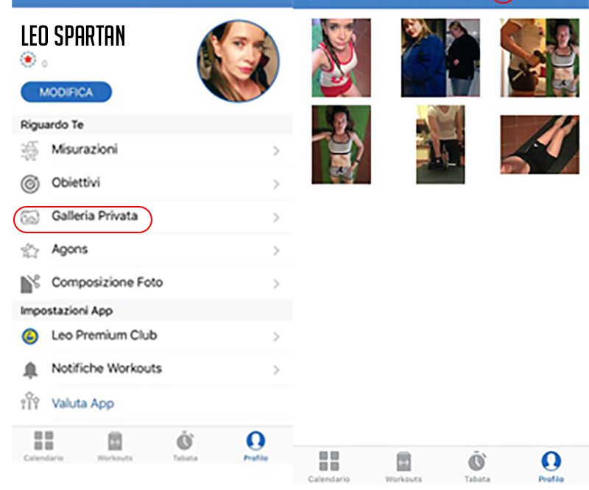
Task: Tap the Notifiche Workouts bell icon
Action: click(30, 370)
